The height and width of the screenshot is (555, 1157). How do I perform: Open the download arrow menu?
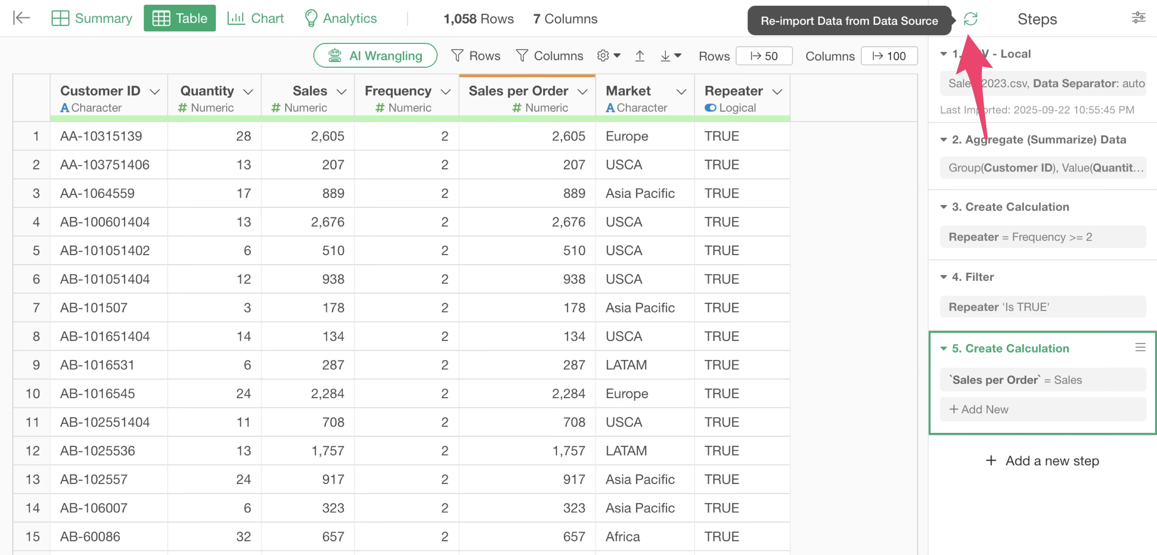[x=671, y=55]
